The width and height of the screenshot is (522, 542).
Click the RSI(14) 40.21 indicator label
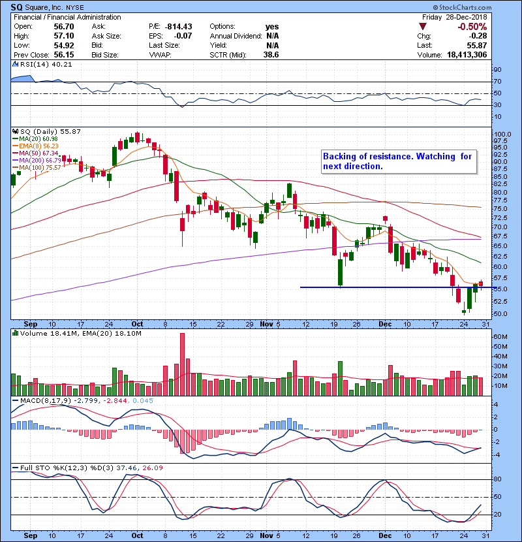(46, 64)
